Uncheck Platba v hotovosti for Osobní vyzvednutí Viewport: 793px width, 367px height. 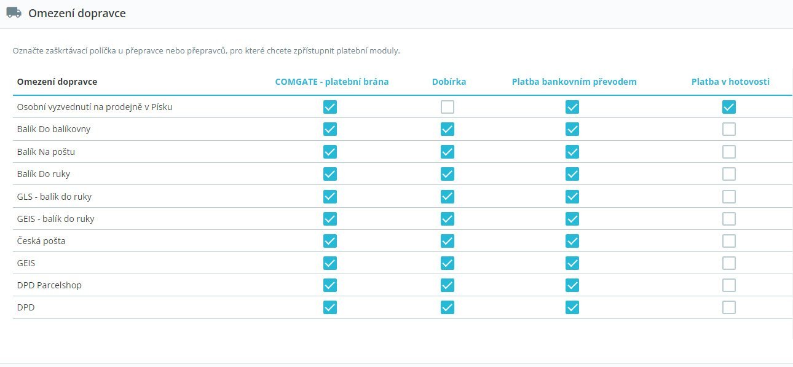coord(729,107)
